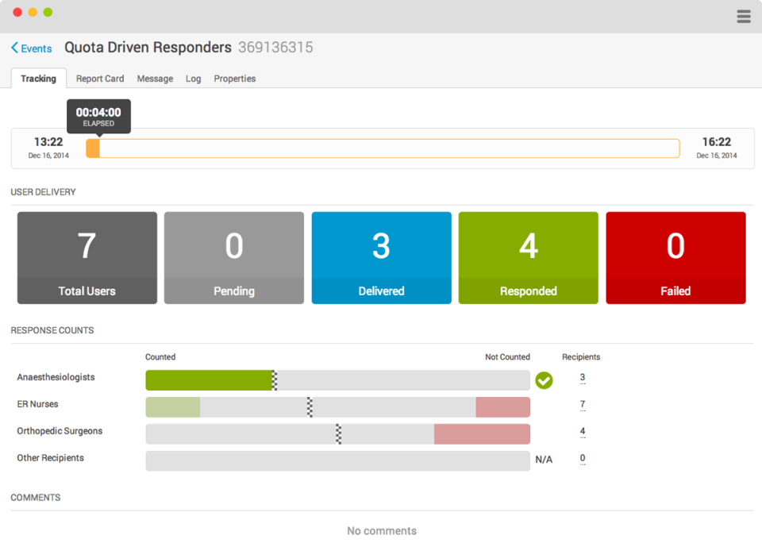The height and width of the screenshot is (543, 762).
Task: Click the Pending tile
Action: pyautogui.click(x=233, y=258)
